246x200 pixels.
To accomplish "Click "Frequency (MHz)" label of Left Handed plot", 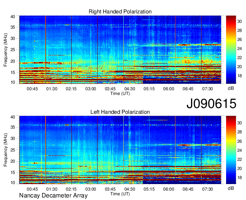I will 5,150.
